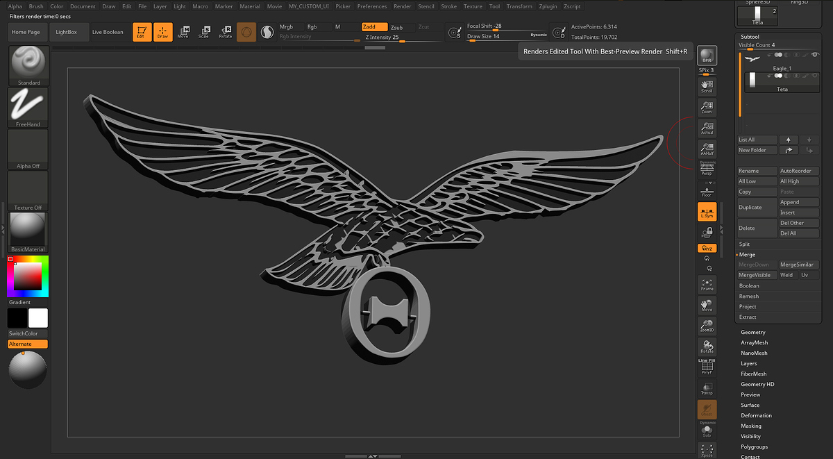
Task: Open the Preferences menu
Action: (372, 6)
